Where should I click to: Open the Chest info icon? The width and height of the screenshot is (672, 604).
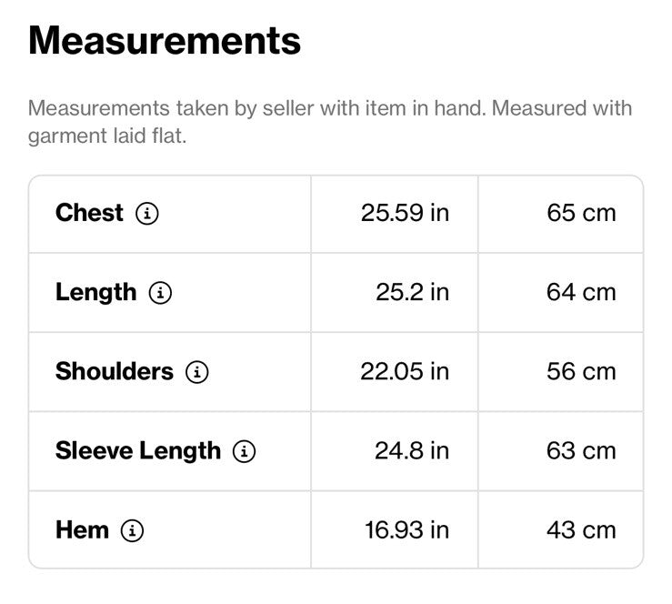click(x=147, y=213)
